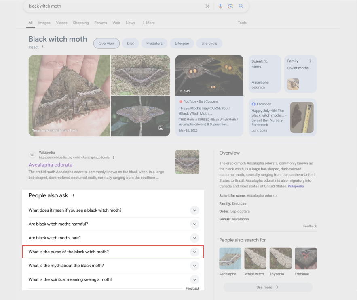Screen dimensions: 357x300
Task: Open the Facebook Happy July 4th post
Action: pyautogui.click(x=269, y=117)
